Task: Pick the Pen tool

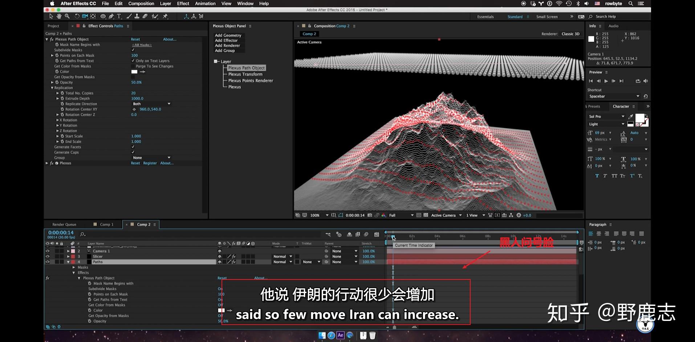Action: pos(111,16)
